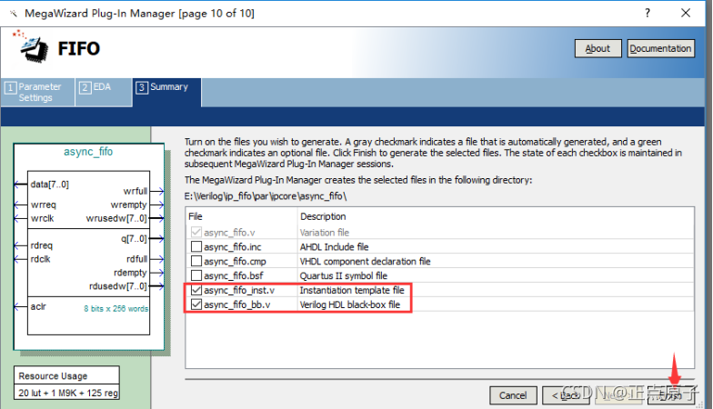Screen dimensions: 713x409
Task: Select the 'AHDL Include file' description
Action: 335,247
